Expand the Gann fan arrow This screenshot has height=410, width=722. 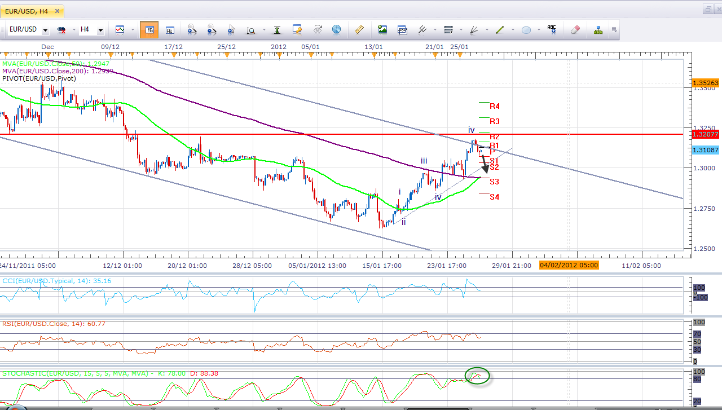pos(487,30)
